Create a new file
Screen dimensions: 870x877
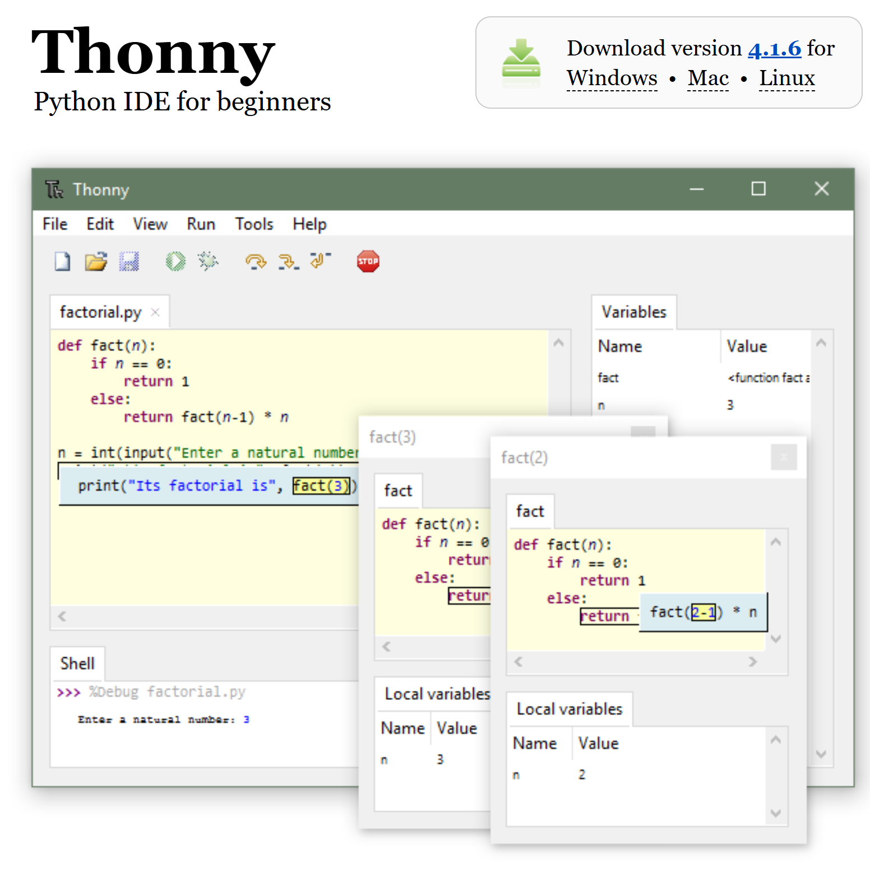pos(62,261)
